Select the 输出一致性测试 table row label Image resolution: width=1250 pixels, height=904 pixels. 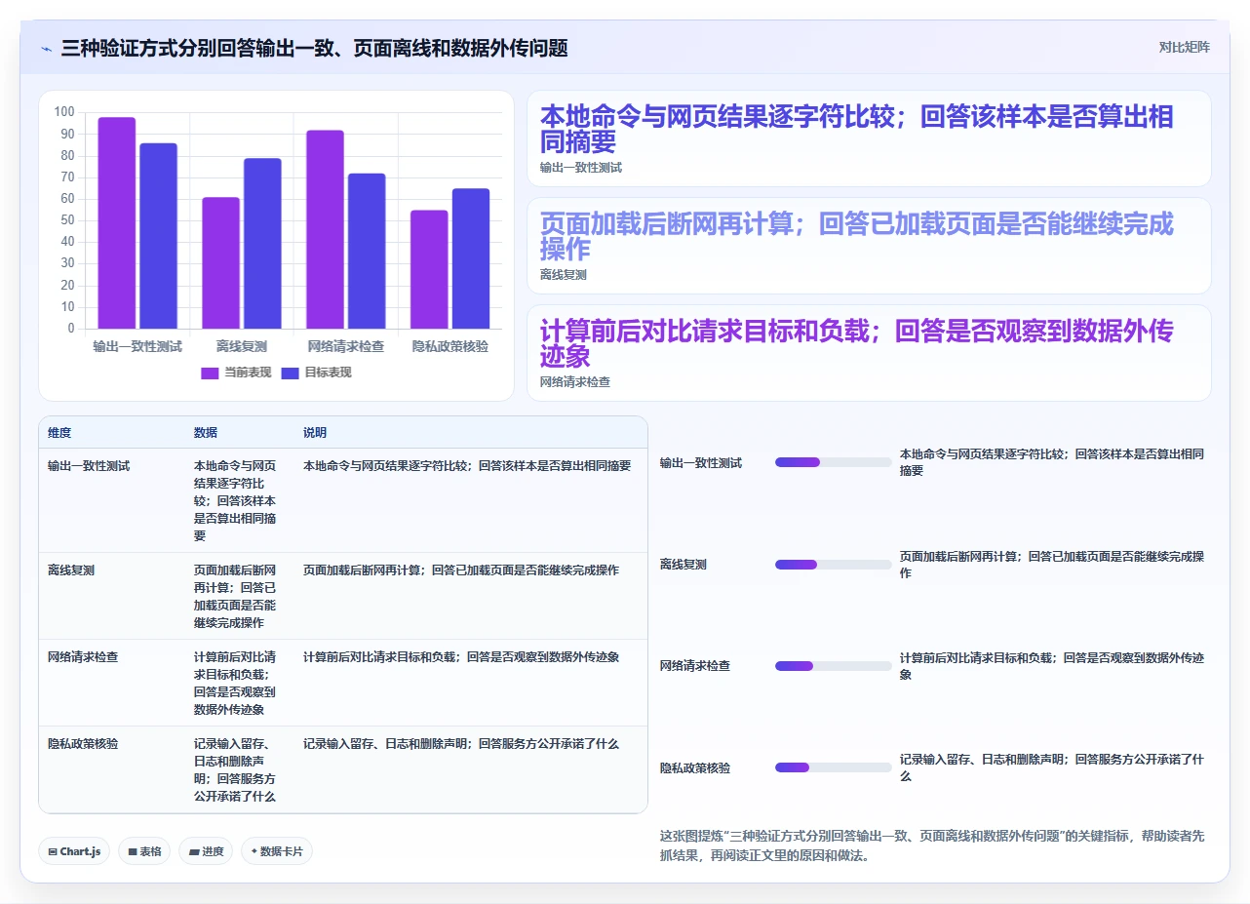(x=89, y=466)
